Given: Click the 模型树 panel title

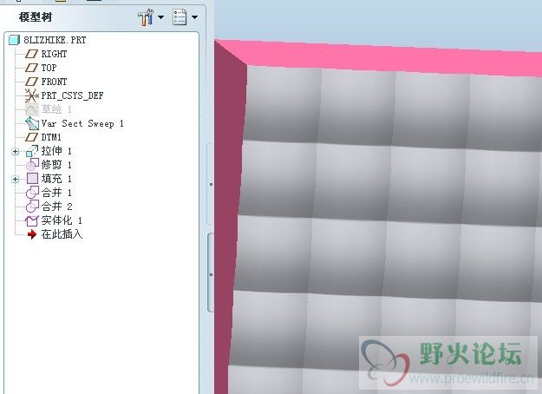Looking at the screenshot, I should tap(36, 17).
